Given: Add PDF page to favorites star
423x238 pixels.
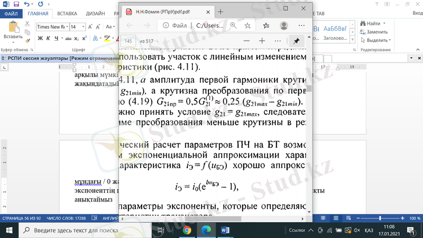Looking at the screenshot, I should pos(247,25).
